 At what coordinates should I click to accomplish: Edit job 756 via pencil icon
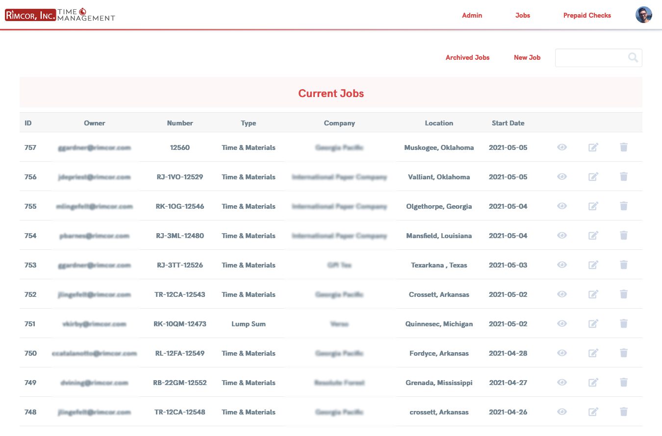pos(593,176)
